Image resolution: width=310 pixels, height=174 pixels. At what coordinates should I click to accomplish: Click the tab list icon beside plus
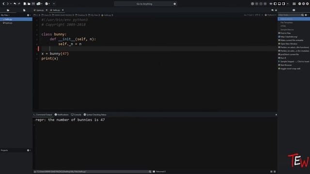(272, 10)
